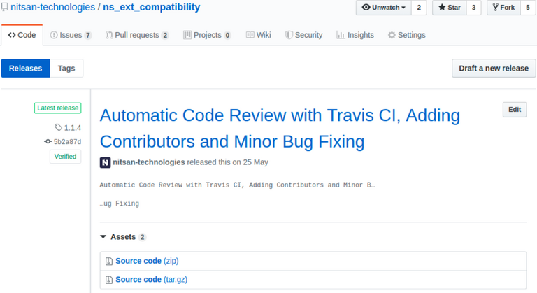Screen dimensions: 537x293
Task: Open repository Settings tab
Action: (406, 35)
